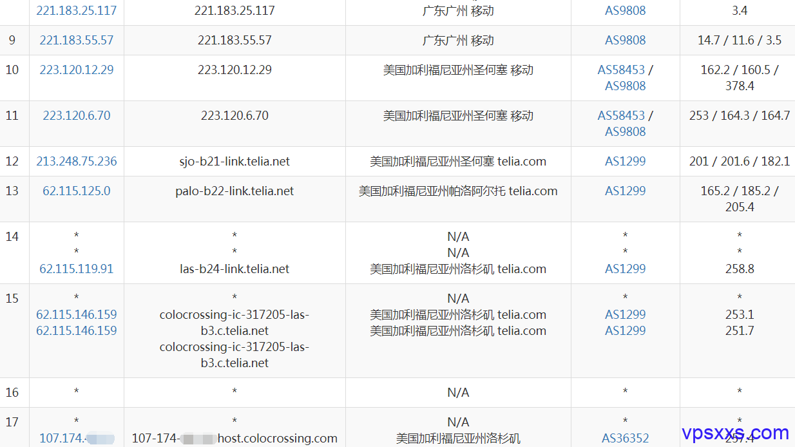The image size is (795, 447).
Task: Select the latency value 3.4
Action: (x=740, y=10)
